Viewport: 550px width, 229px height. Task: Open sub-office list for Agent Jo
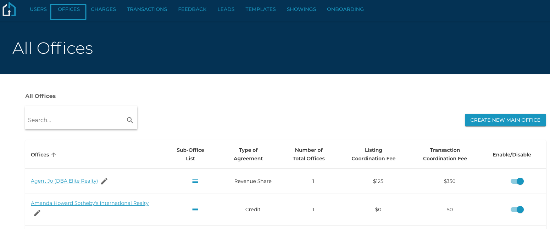[195, 181]
